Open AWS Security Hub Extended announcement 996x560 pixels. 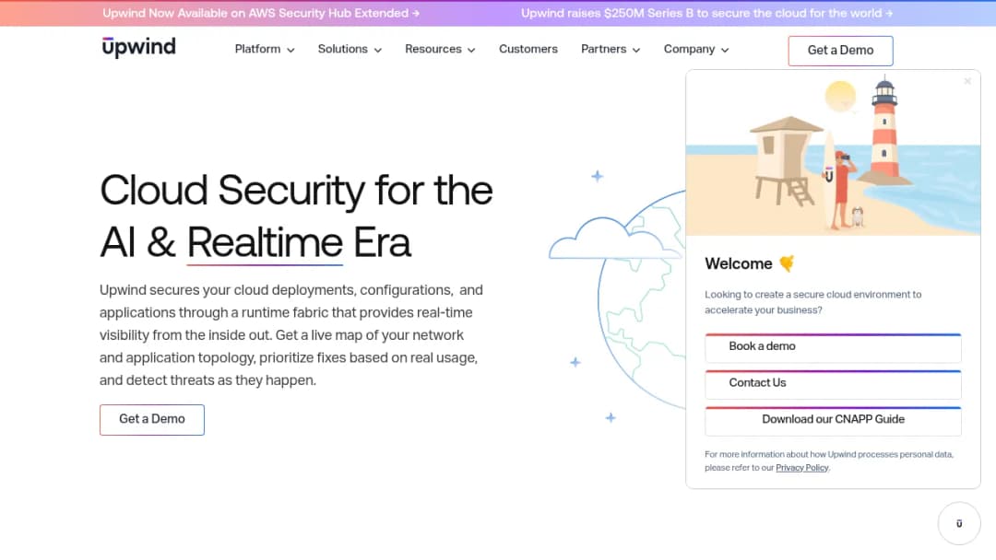tap(261, 13)
